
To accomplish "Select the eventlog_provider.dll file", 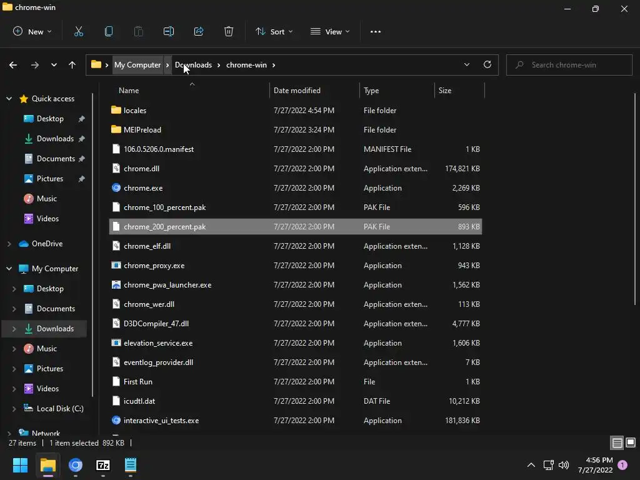I will [x=296, y=362].
